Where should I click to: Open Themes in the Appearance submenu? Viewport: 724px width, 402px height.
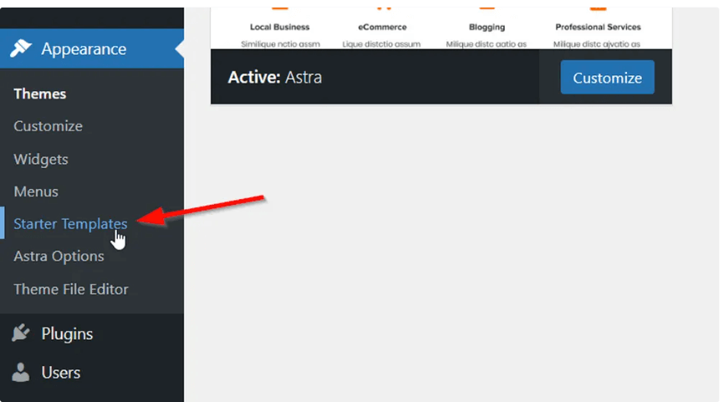pos(39,94)
